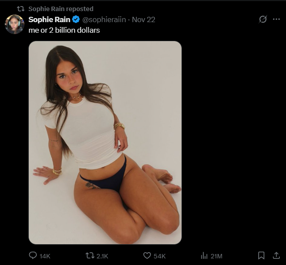
Task: Open the attached photo in the post
Action: (105, 142)
